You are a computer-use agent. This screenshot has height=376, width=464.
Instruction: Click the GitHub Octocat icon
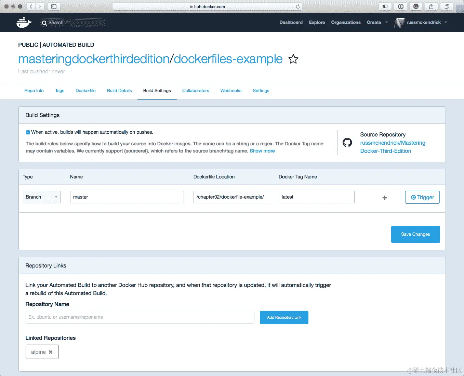point(347,143)
